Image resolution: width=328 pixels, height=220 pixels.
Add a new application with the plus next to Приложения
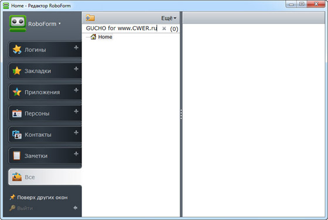coord(76,90)
